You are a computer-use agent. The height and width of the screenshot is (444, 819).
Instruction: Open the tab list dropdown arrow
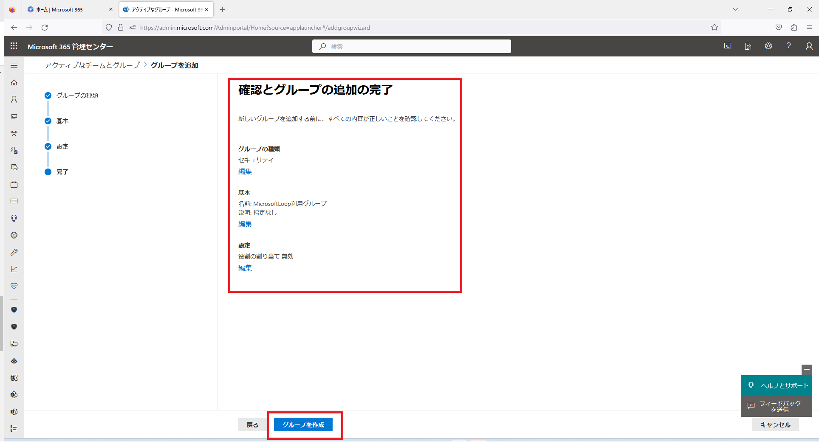click(x=735, y=9)
